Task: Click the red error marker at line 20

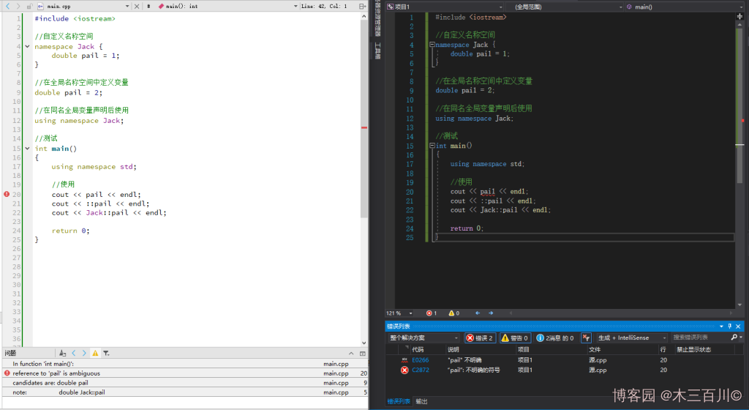Action: point(7,194)
